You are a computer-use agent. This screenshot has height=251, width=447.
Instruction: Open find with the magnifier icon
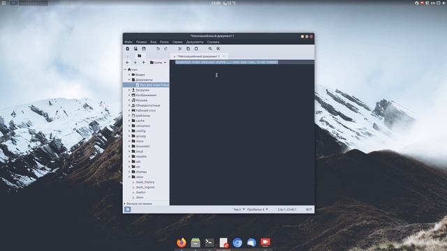(x=210, y=49)
